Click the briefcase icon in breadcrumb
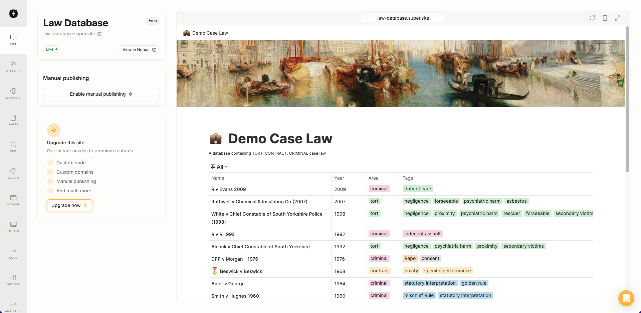This screenshot has height=313, width=641. pos(187,33)
